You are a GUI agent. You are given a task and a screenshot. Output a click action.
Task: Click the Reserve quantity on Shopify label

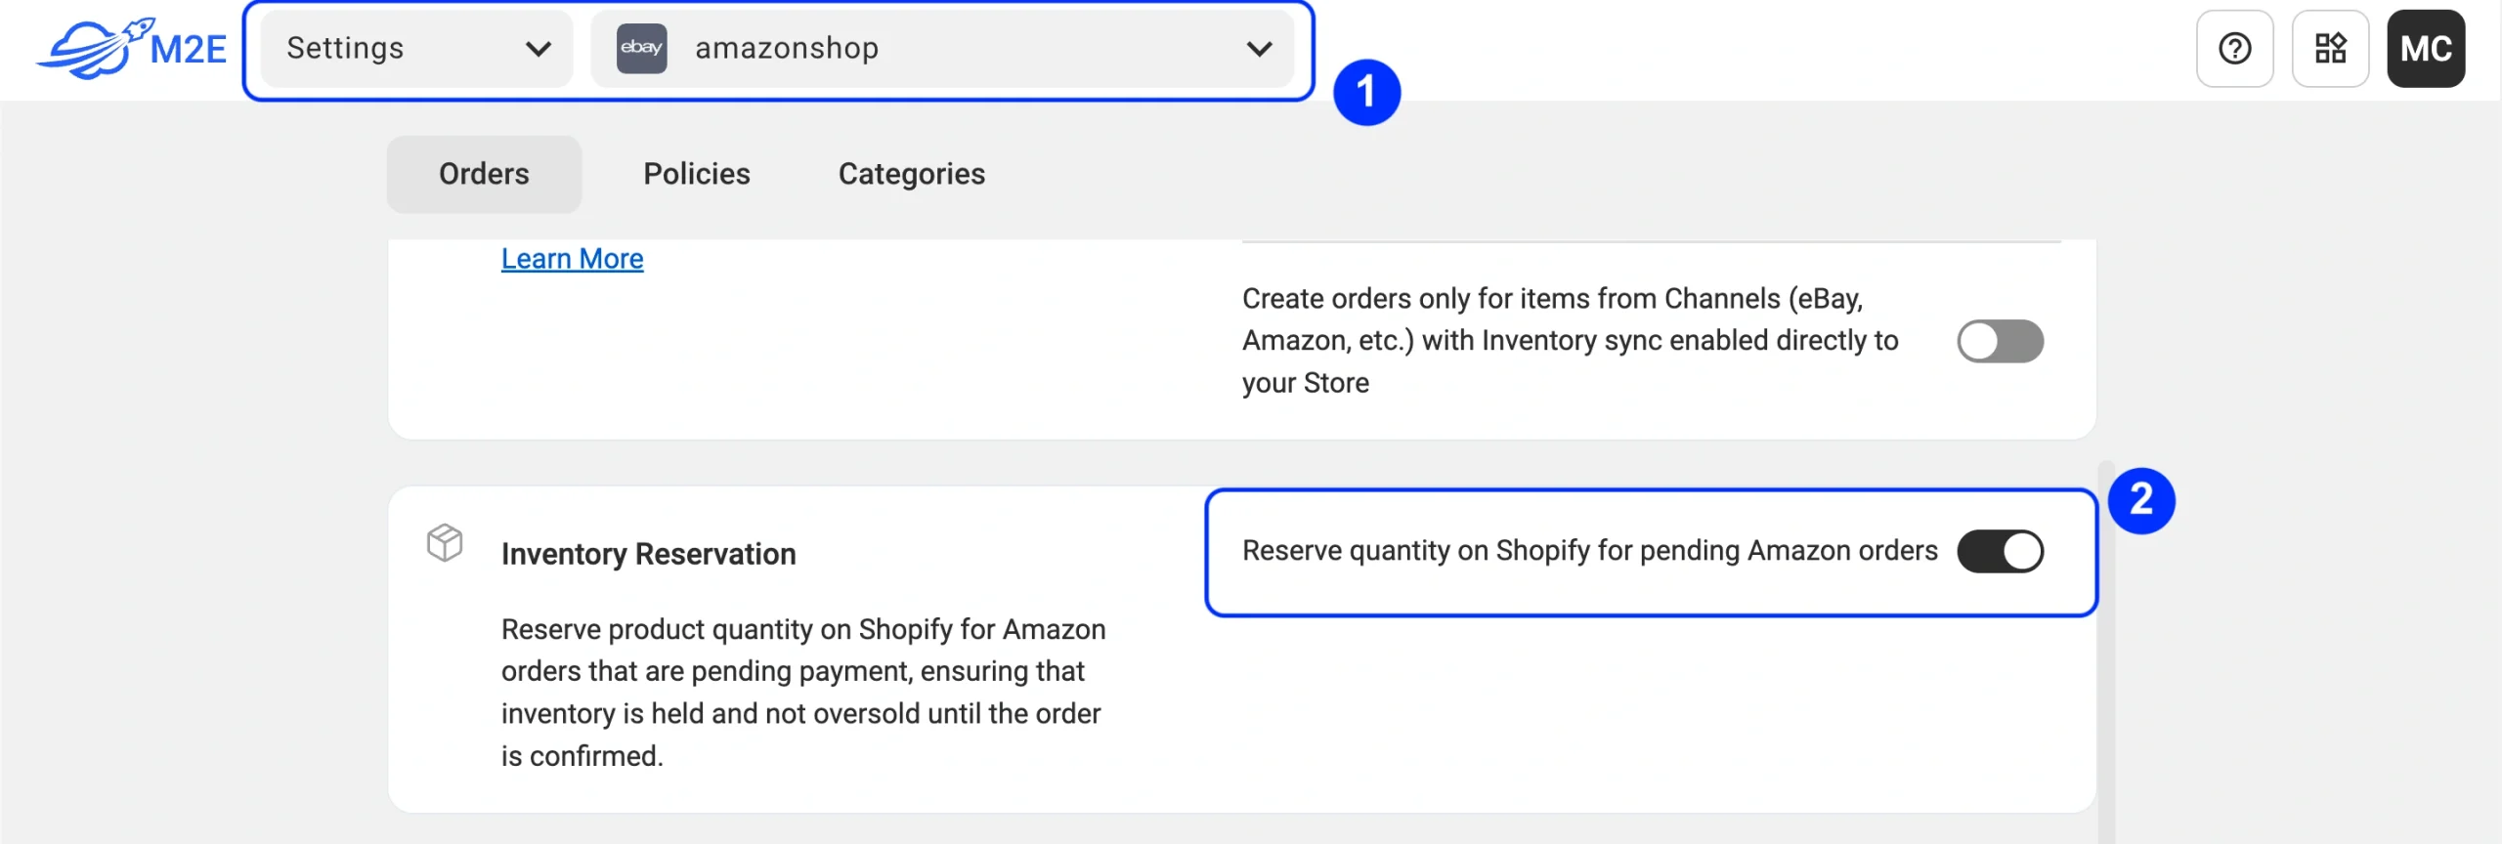1589,551
